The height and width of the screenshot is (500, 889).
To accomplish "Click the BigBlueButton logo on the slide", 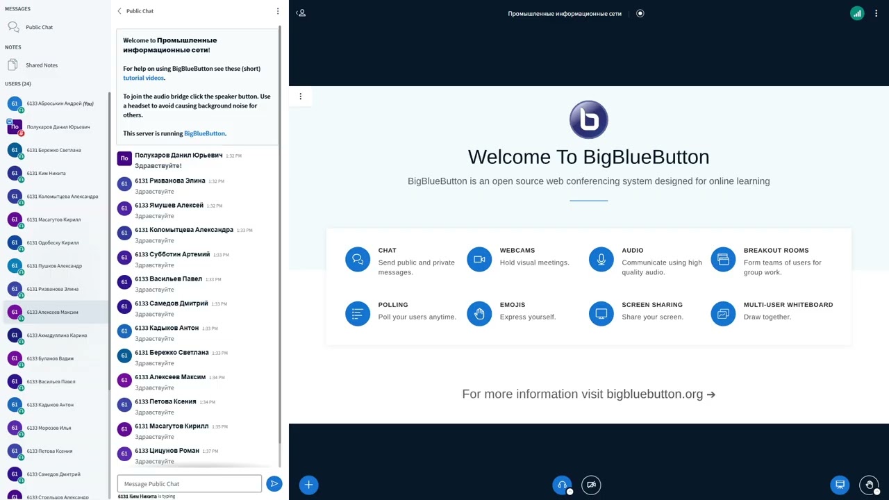I will pos(589,119).
